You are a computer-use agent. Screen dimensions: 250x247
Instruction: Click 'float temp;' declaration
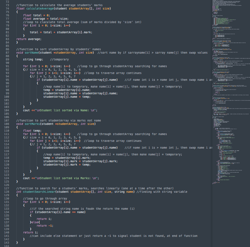pyautogui.click(x=32, y=131)
